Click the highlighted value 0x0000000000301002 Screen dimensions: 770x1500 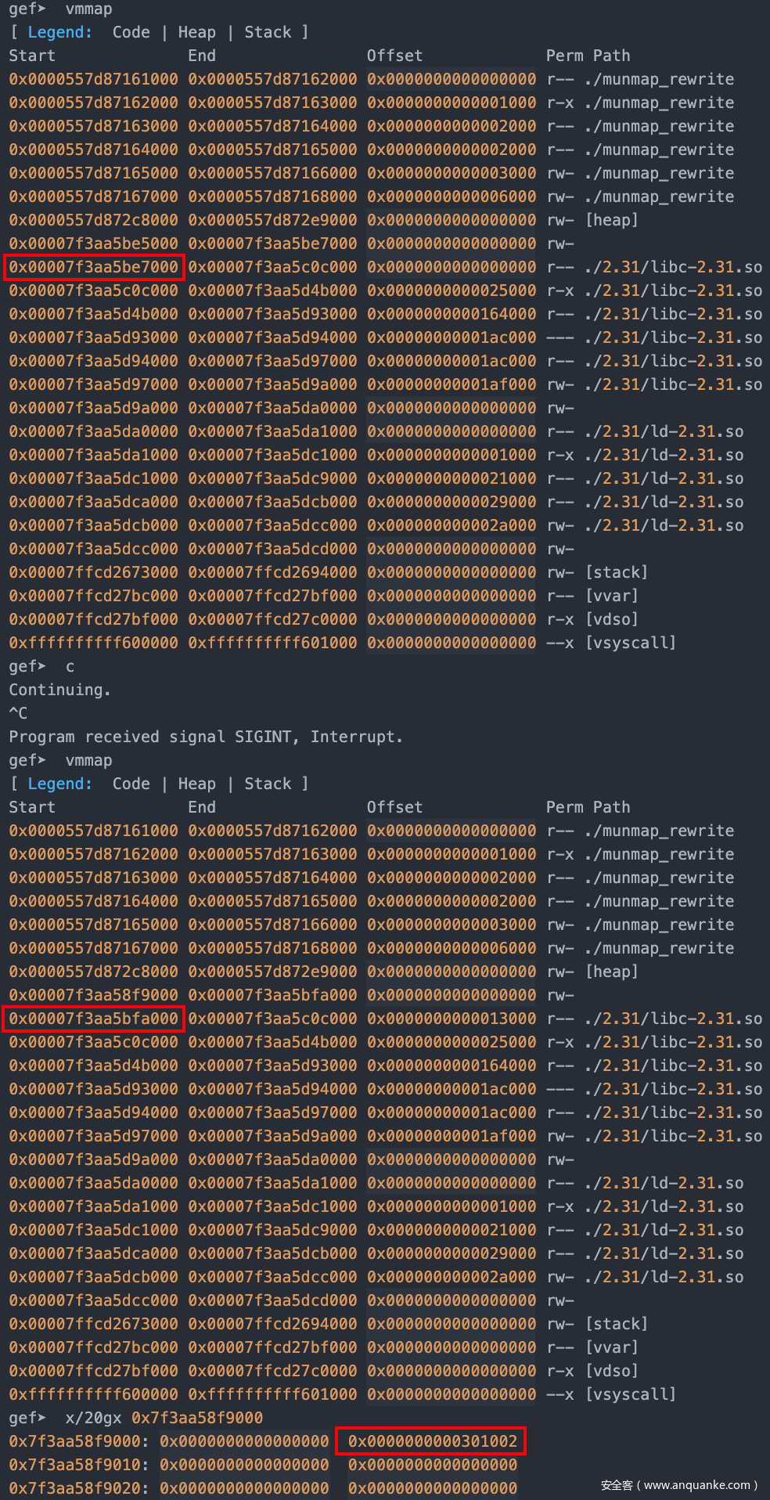432,1441
